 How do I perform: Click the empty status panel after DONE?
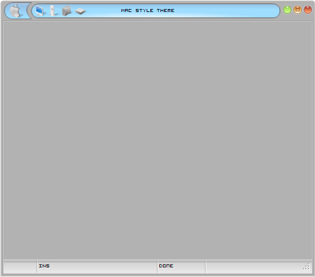[254, 267]
